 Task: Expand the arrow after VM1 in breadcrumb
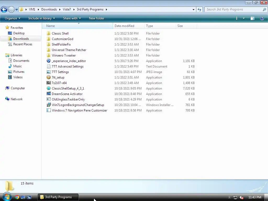coord(38,9)
